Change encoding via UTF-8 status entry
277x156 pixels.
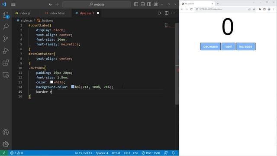coord(116,153)
